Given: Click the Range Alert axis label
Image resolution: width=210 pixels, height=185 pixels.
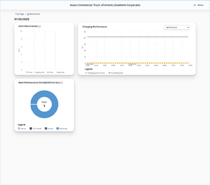Looking at the screenshot, I should tap(60, 72).
